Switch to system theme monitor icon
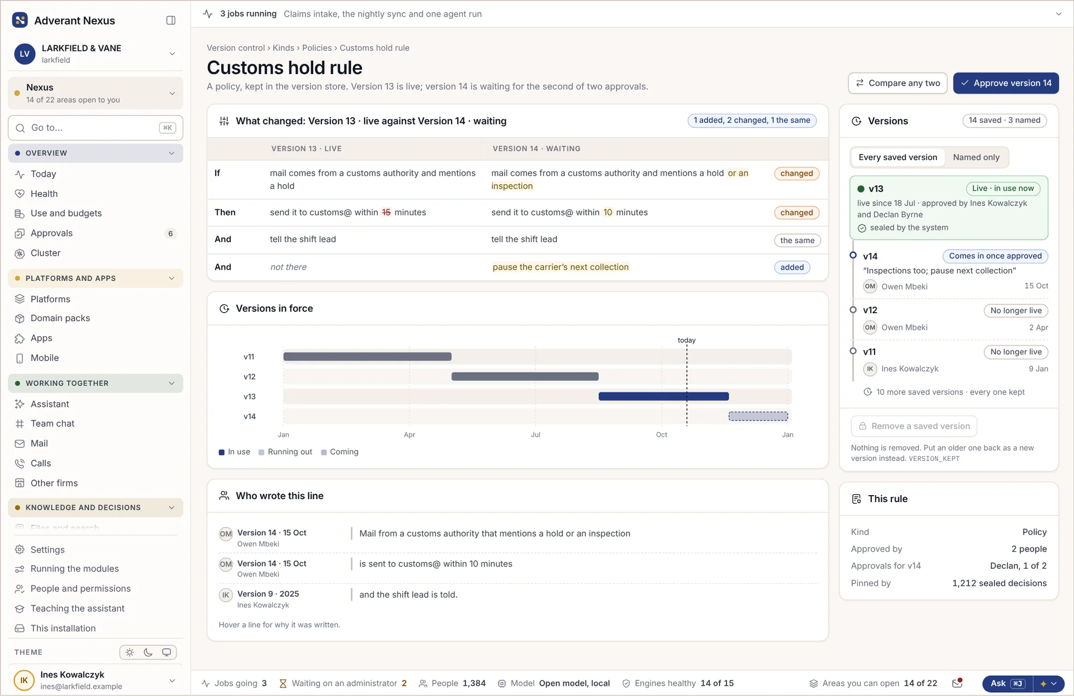The height and width of the screenshot is (696, 1074). click(x=166, y=653)
